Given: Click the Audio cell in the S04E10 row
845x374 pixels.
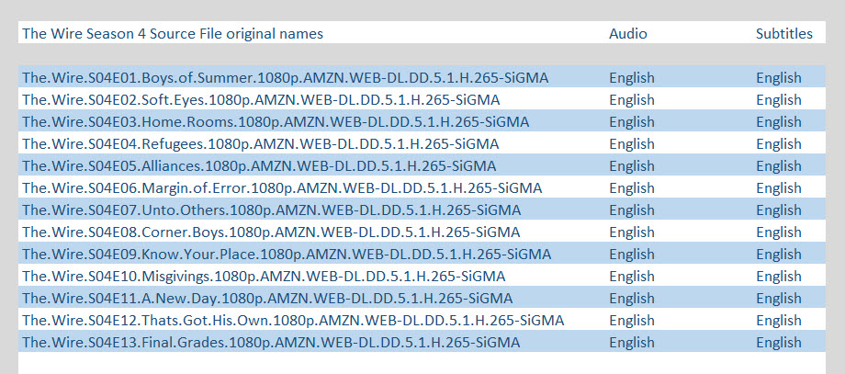Looking at the screenshot, I should [632, 277].
